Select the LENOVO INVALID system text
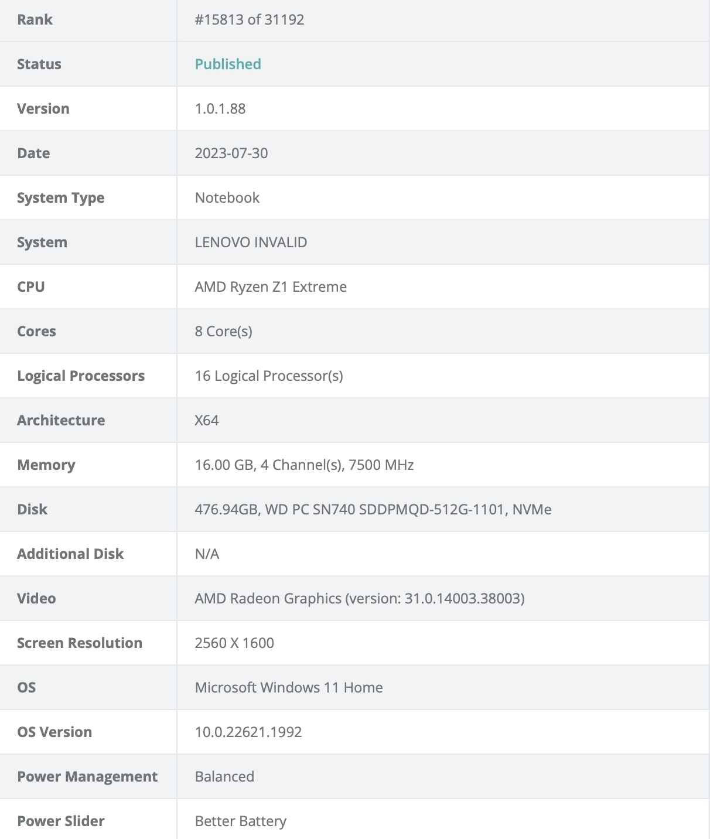The height and width of the screenshot is (839, 710). 251,242
